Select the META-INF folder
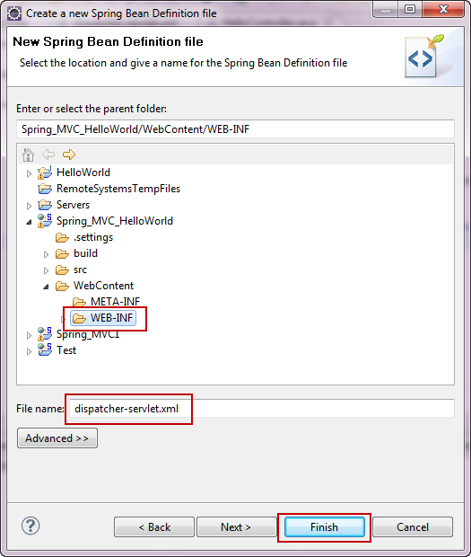Viewport: 471px width, 557px height. (106, 302)
